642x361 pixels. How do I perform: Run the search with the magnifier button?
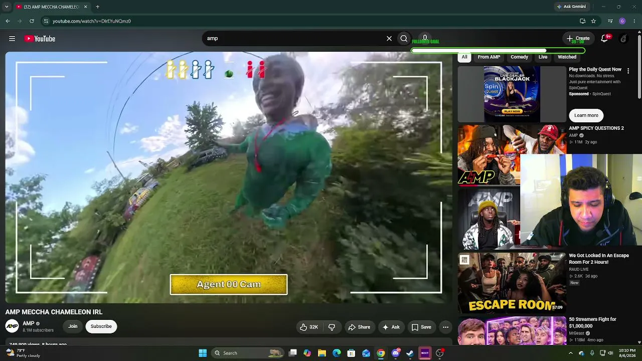pyautogui.click(x=404, y=38)
